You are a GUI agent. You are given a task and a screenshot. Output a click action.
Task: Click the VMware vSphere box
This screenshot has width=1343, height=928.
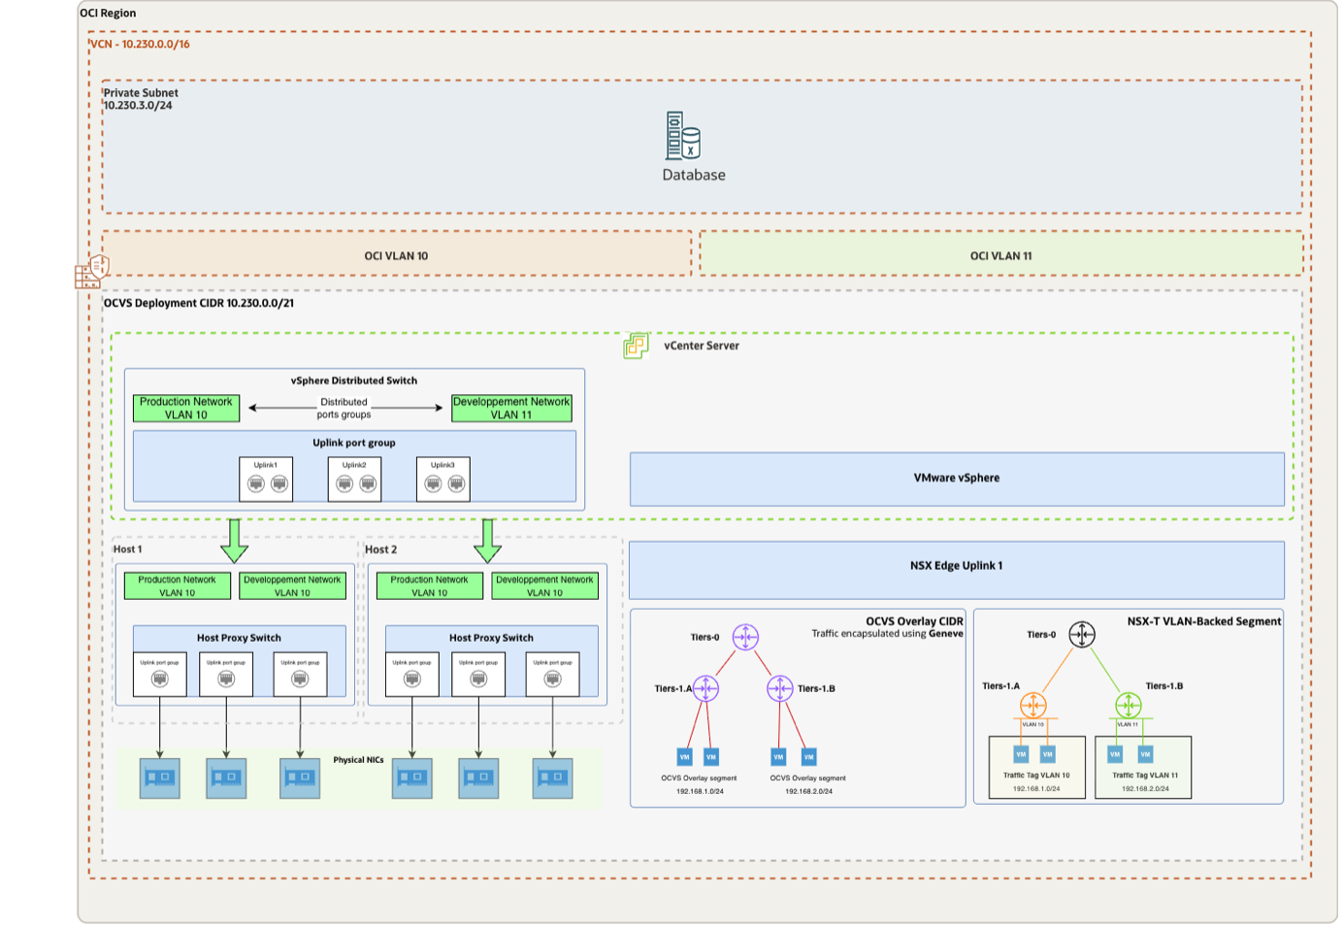tap(957, 479)
